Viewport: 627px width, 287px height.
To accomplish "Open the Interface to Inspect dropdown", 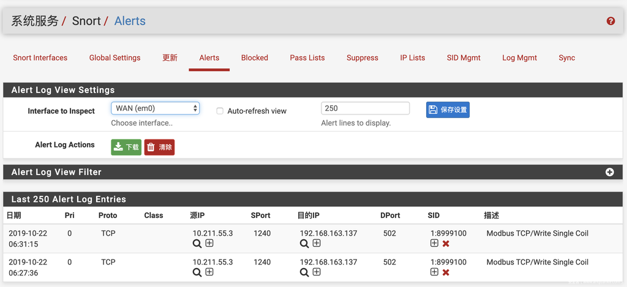I will coord(155,108).
